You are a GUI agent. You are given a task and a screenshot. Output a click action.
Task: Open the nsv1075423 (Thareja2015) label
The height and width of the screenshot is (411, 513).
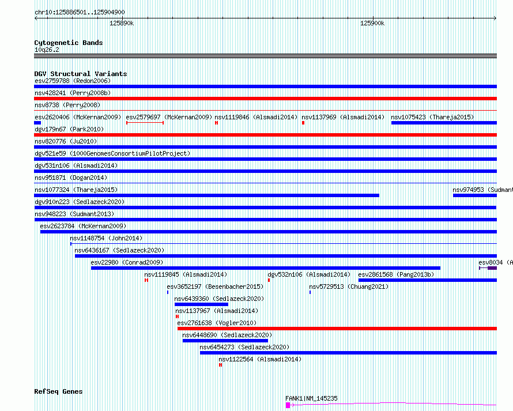tap(432, 117)
